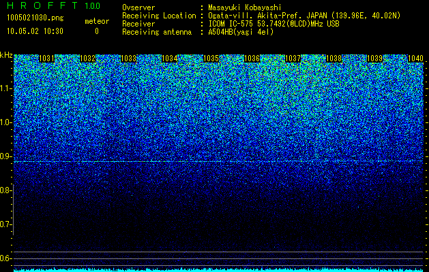Click the kHz axis unit label
Image resolution: width=429 pixels, height=272 pixels.
tap(6, 55)
